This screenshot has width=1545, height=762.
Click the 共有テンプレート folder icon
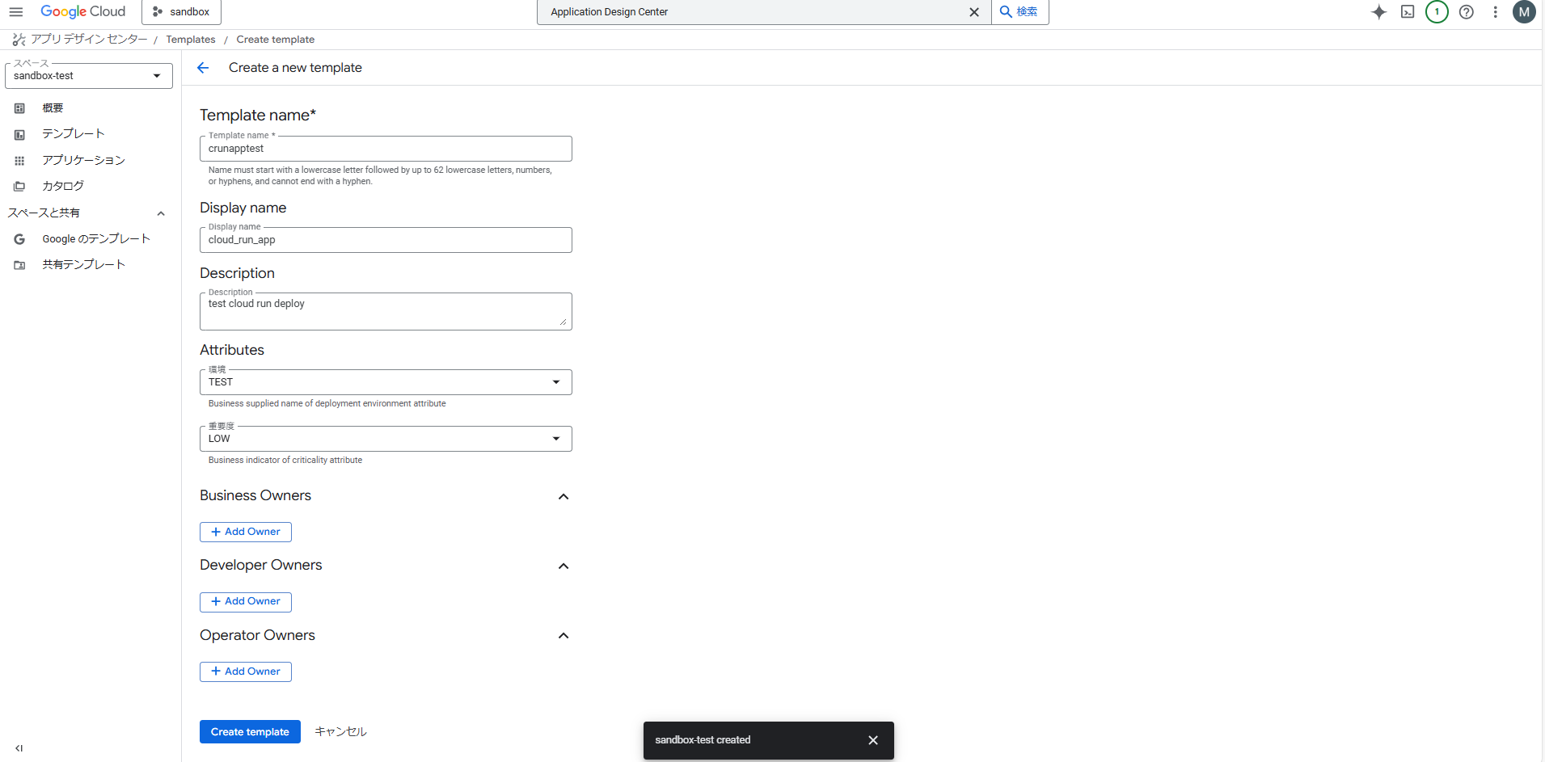pos(19,265)
